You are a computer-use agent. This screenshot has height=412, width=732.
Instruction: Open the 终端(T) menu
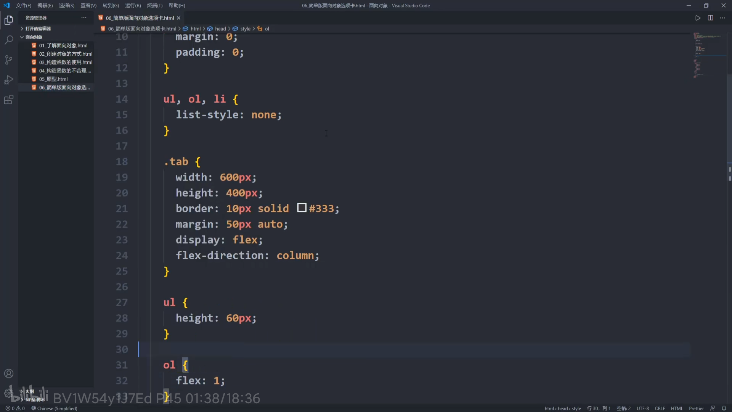pyautogui.click(x=154, y=5)
